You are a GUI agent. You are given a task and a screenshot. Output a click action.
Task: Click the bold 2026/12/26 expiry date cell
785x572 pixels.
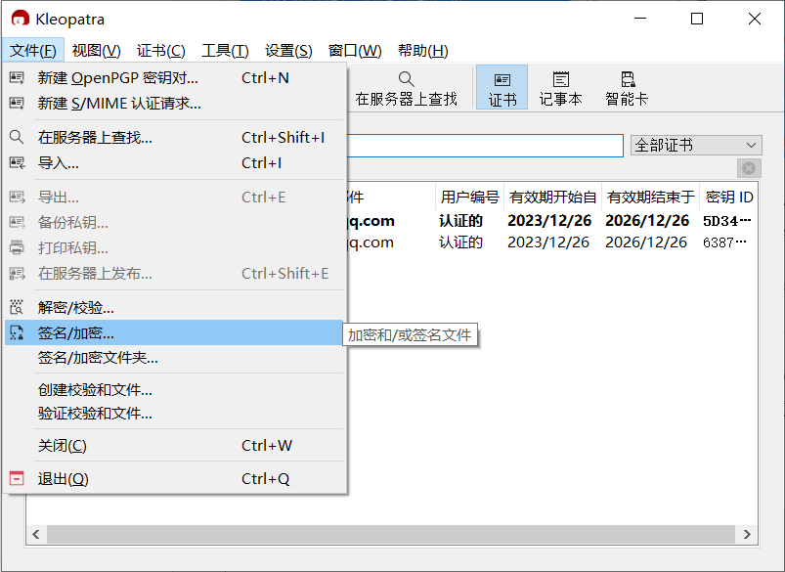[647, 220]
